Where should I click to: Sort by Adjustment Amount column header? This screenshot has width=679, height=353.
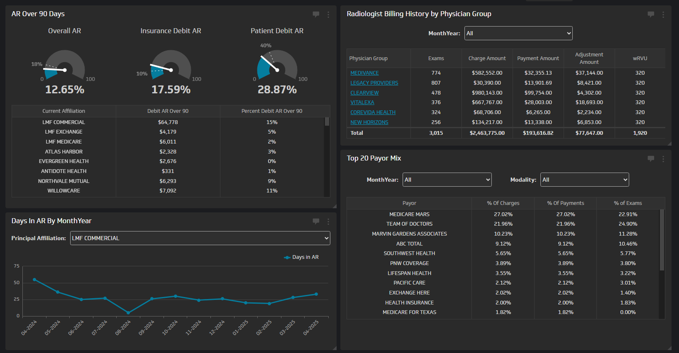(589, 58)
